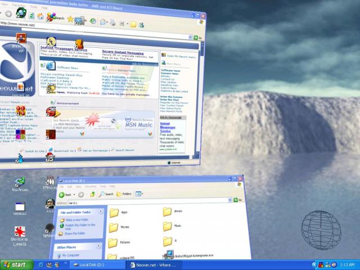Switch to Neowin.net taskbar button
Screen dimensions: 360x270
click(153, 265)
